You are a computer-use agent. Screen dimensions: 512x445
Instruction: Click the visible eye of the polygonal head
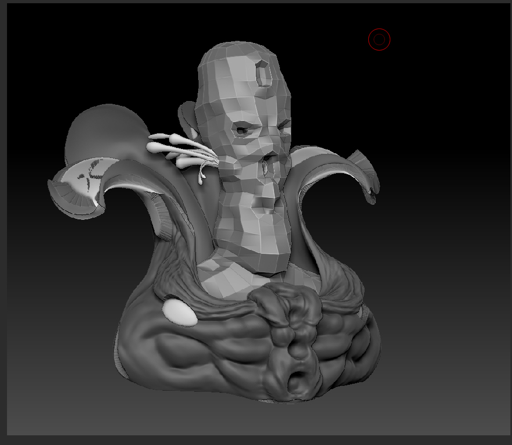pyautogui.click(x=242, y=130)
